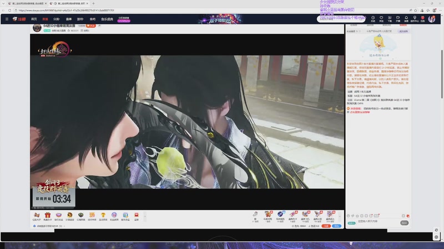
Task: Close the second browser tab
Action: point(87,3)
